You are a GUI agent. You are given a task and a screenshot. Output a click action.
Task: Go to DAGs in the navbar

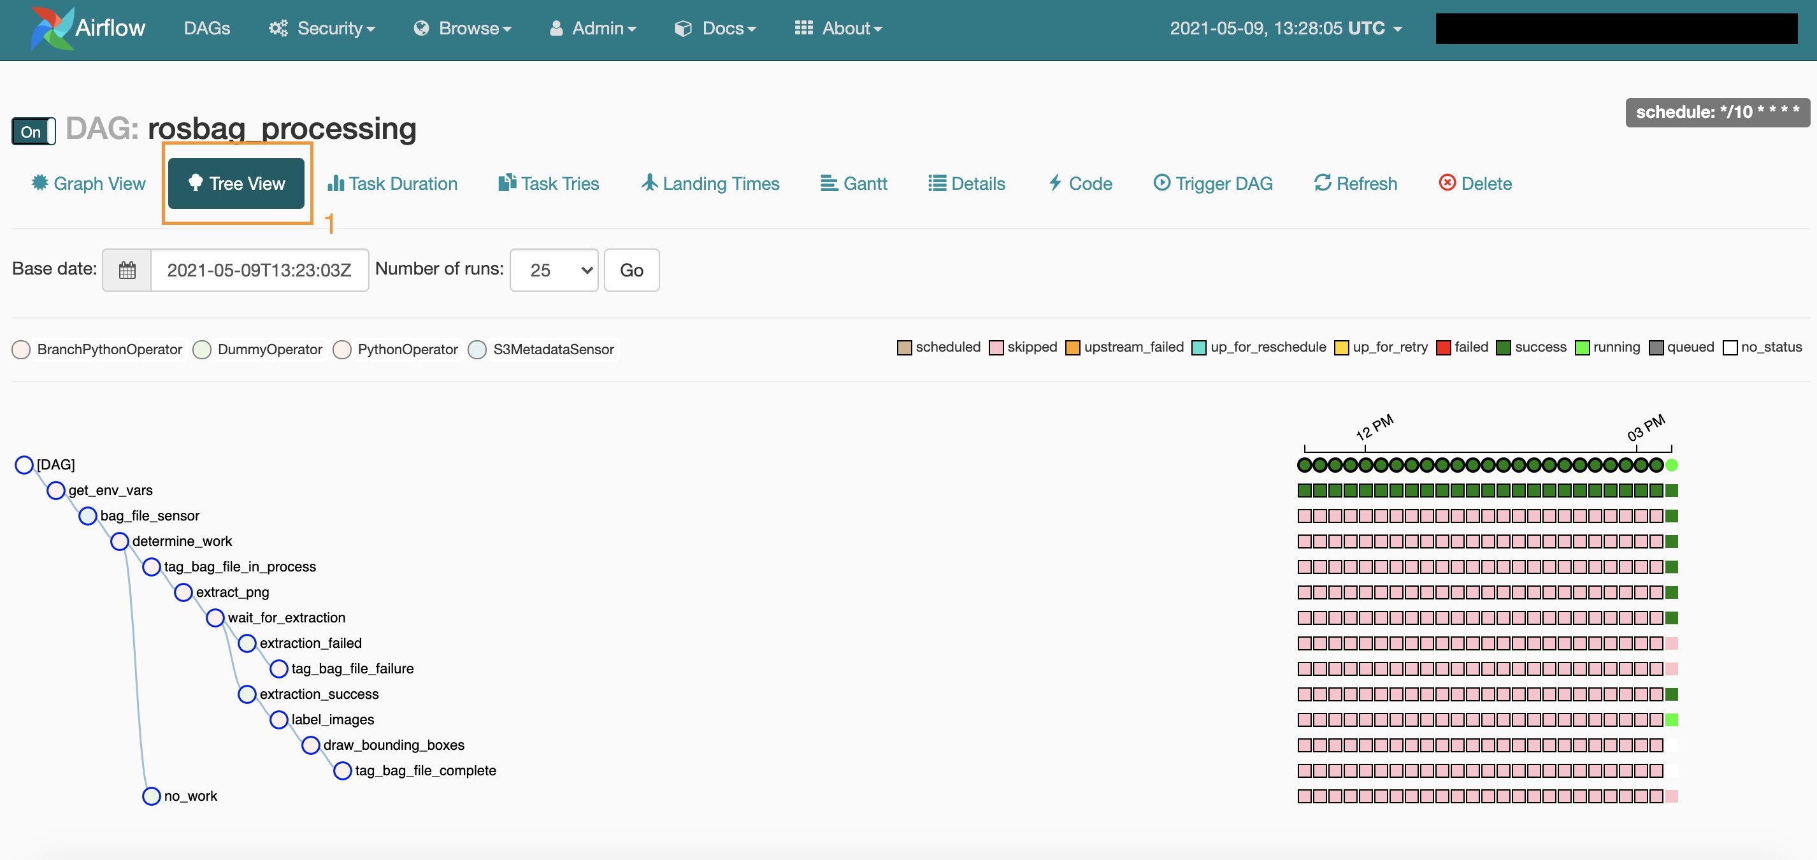(206, 28)
